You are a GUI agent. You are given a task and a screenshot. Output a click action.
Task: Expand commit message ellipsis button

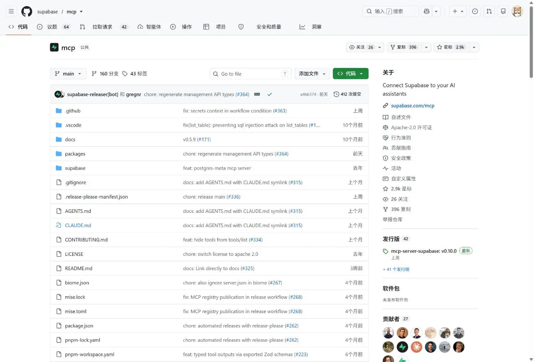click(x=257, y=94)
